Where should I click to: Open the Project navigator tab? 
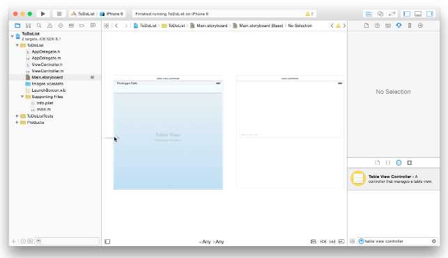[x=17, y=25]
